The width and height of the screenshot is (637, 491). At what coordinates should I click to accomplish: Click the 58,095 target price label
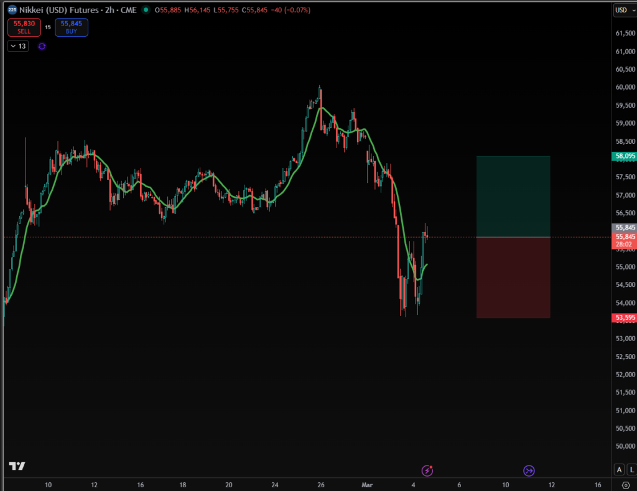[624, 156]
